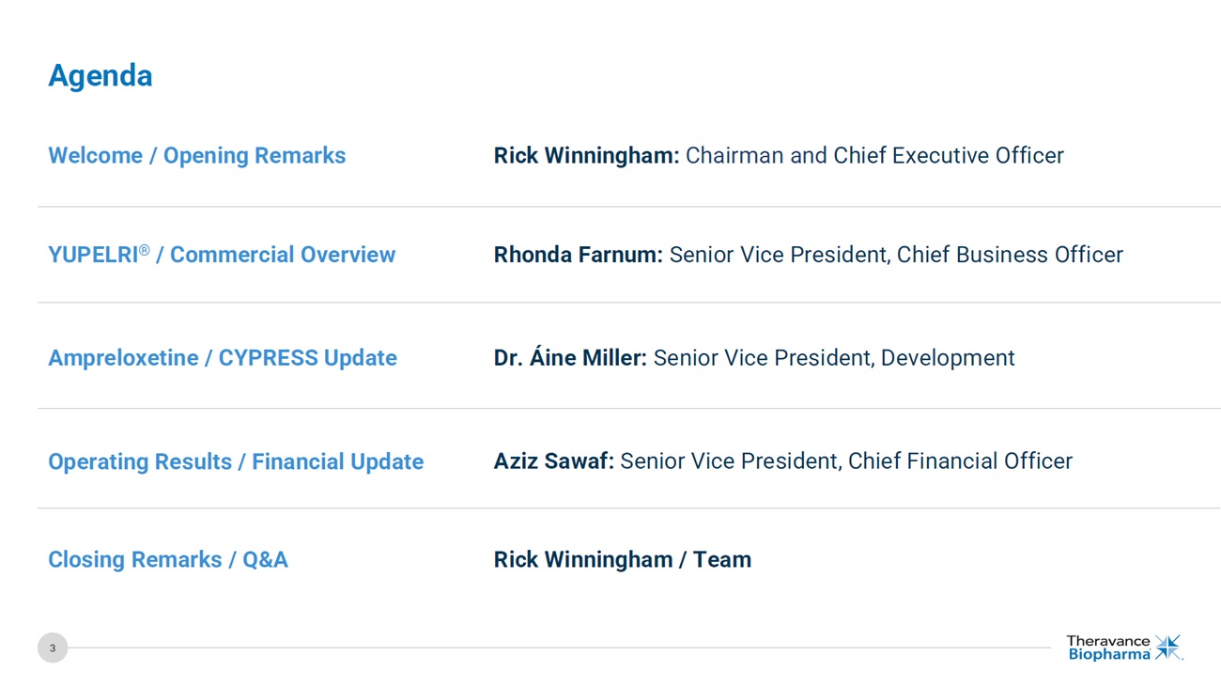Click the Rick Winningham name in the first row
Viewport: 1221px width, 687px height.
(x=586, y=155)
